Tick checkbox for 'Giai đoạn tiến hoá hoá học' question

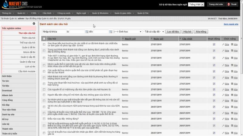44,44
